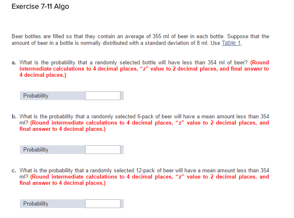Viewport: 294px width, 218px height.
Task: Focus the Probability answer field for part b
Action: (103, 150)
